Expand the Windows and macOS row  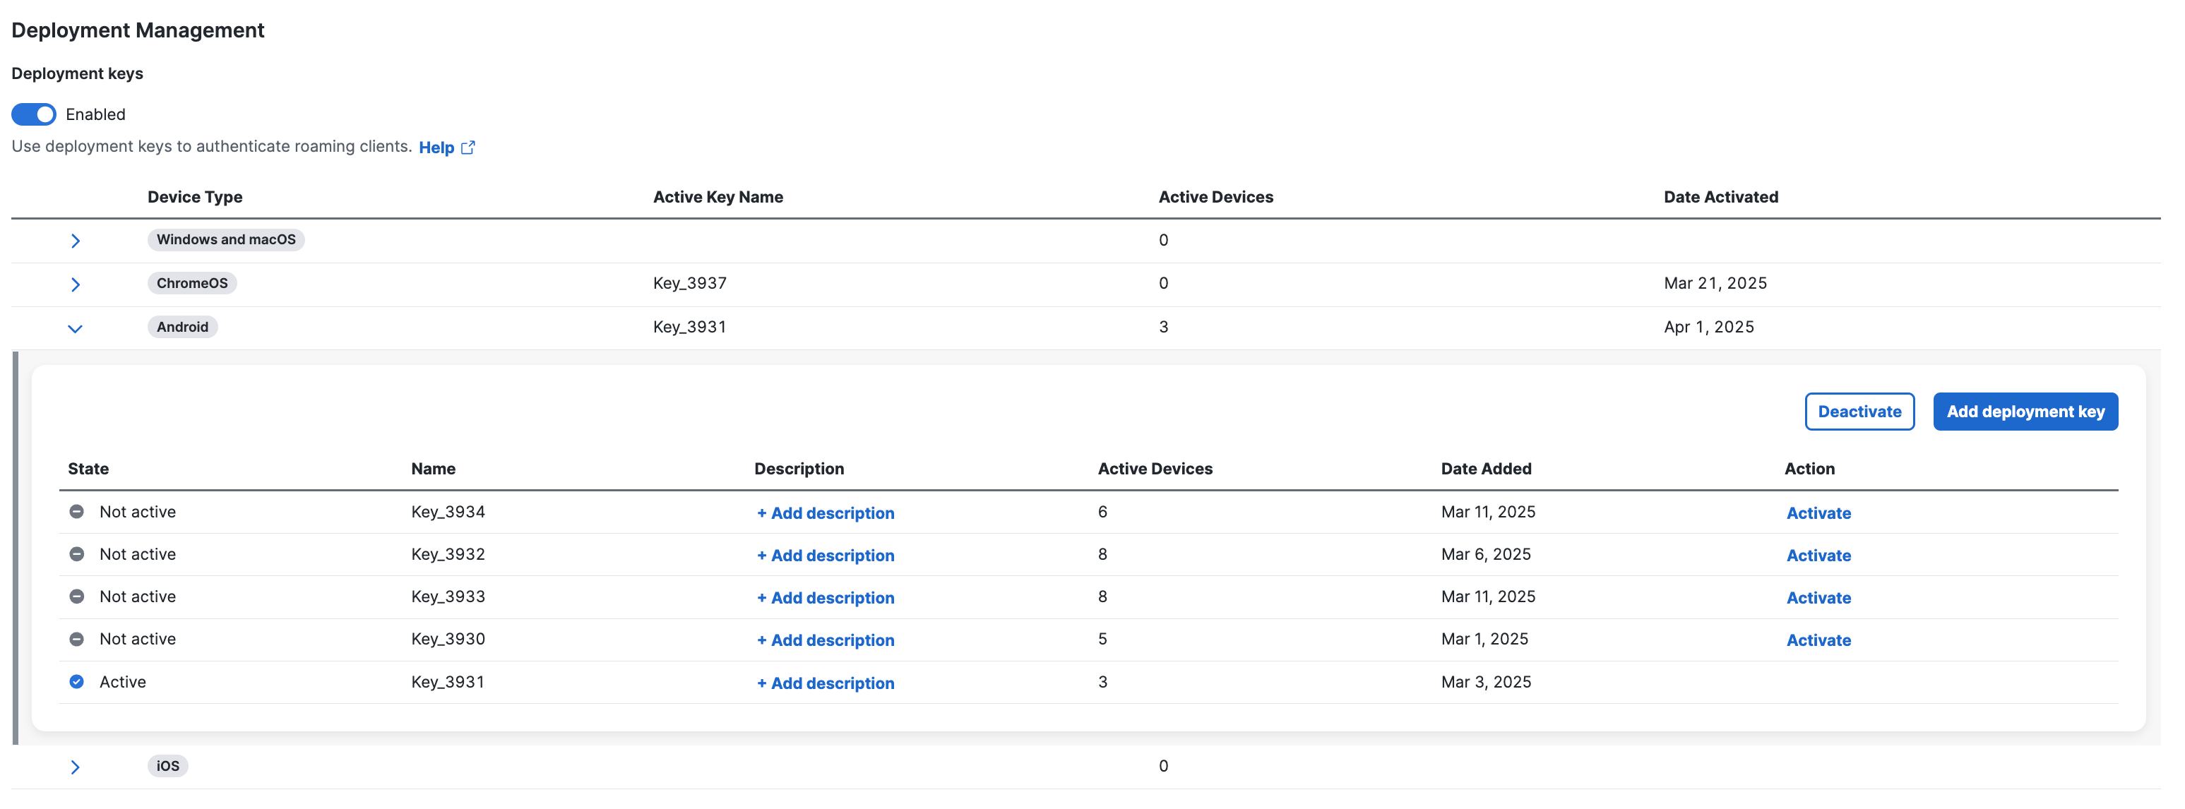click(x=76, y=241)
